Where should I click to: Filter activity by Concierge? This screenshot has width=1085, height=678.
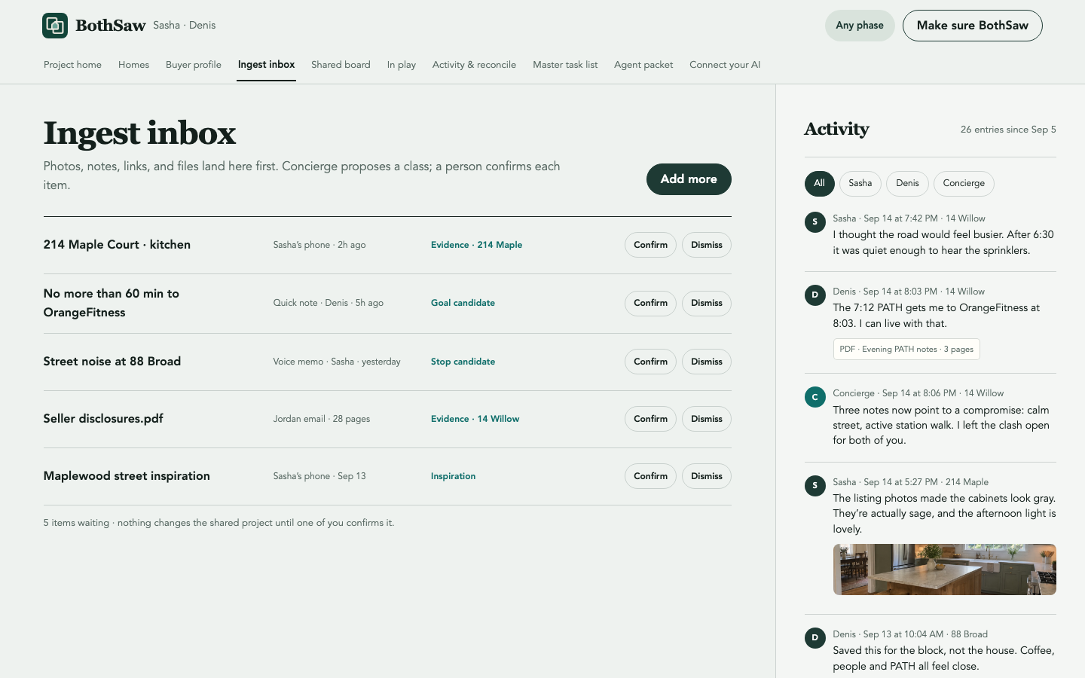point(964,183)
